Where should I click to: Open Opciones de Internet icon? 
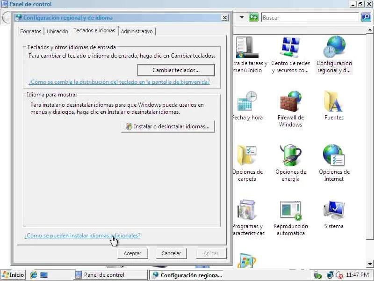[334, 163]
